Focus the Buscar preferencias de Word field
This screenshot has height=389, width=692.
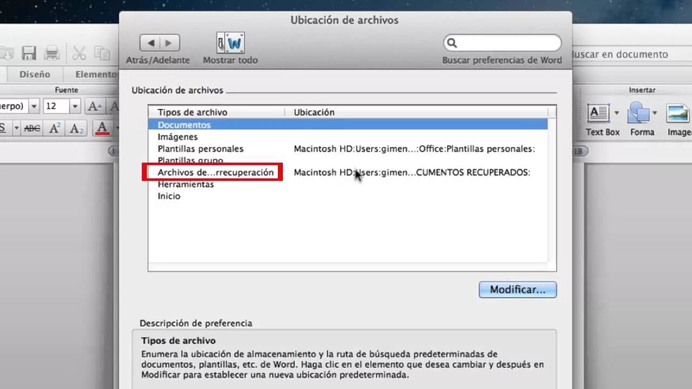coord(502,43)
